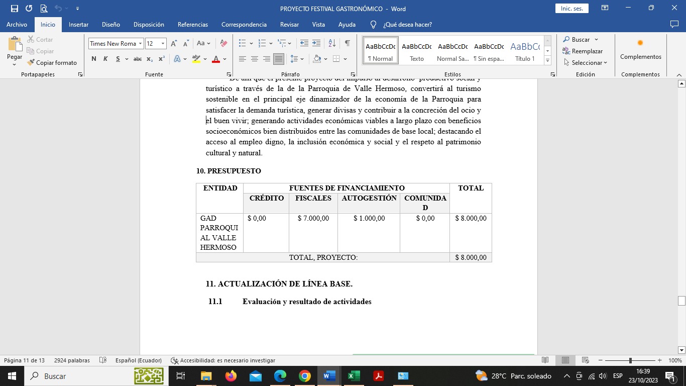This screenshot has height=386, width=686.
Task: Open the Insertar ribbon tab
Action: pyautogui.click(x=78, y=25)
